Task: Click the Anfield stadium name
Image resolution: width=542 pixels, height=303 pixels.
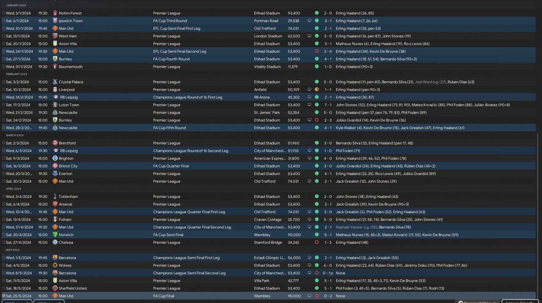Action: 260,89
